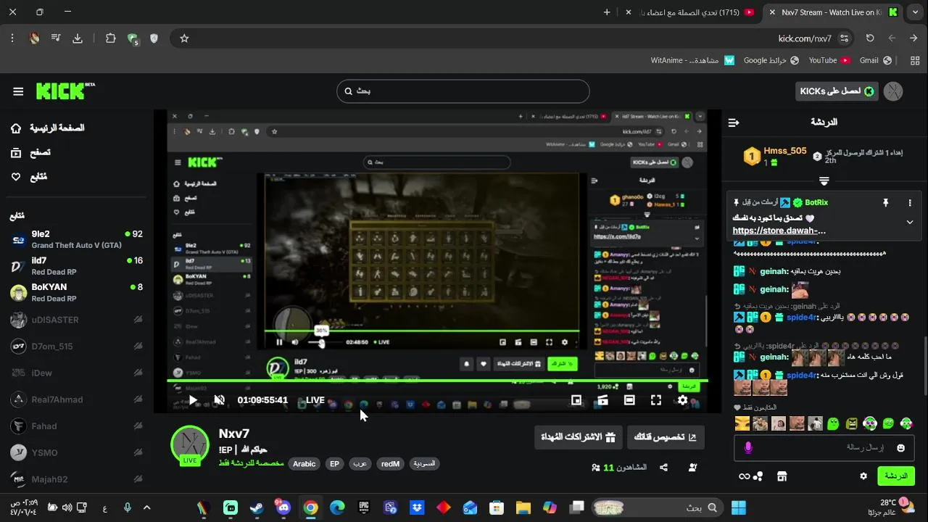
Task: Send message with الدردشة green button
Action: point(896,476)
